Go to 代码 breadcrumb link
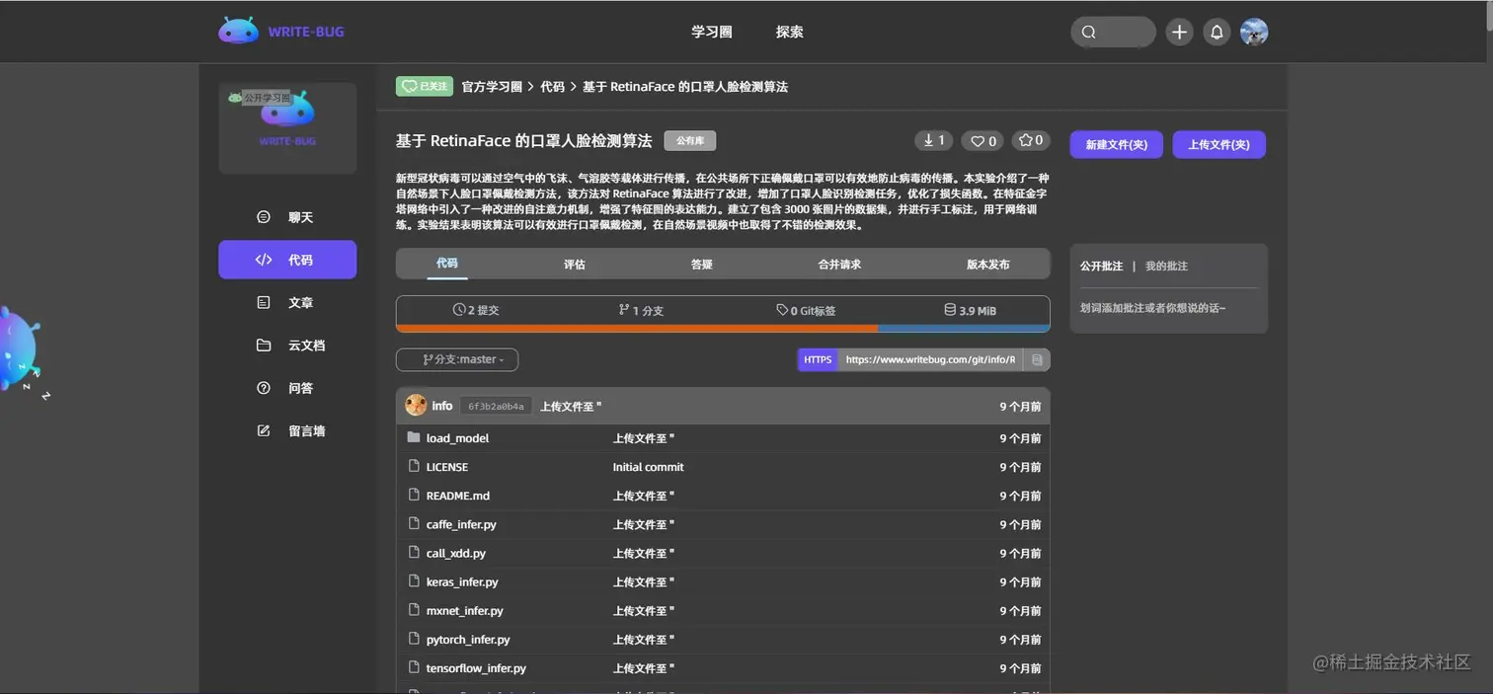 [552, 87]
